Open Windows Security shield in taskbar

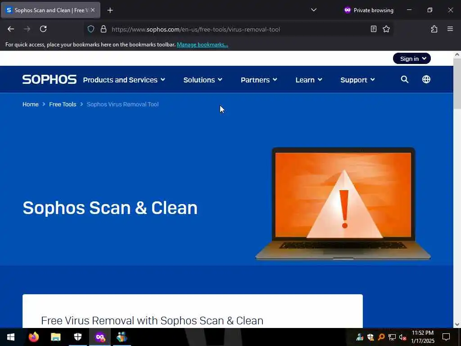click(77, 337)
